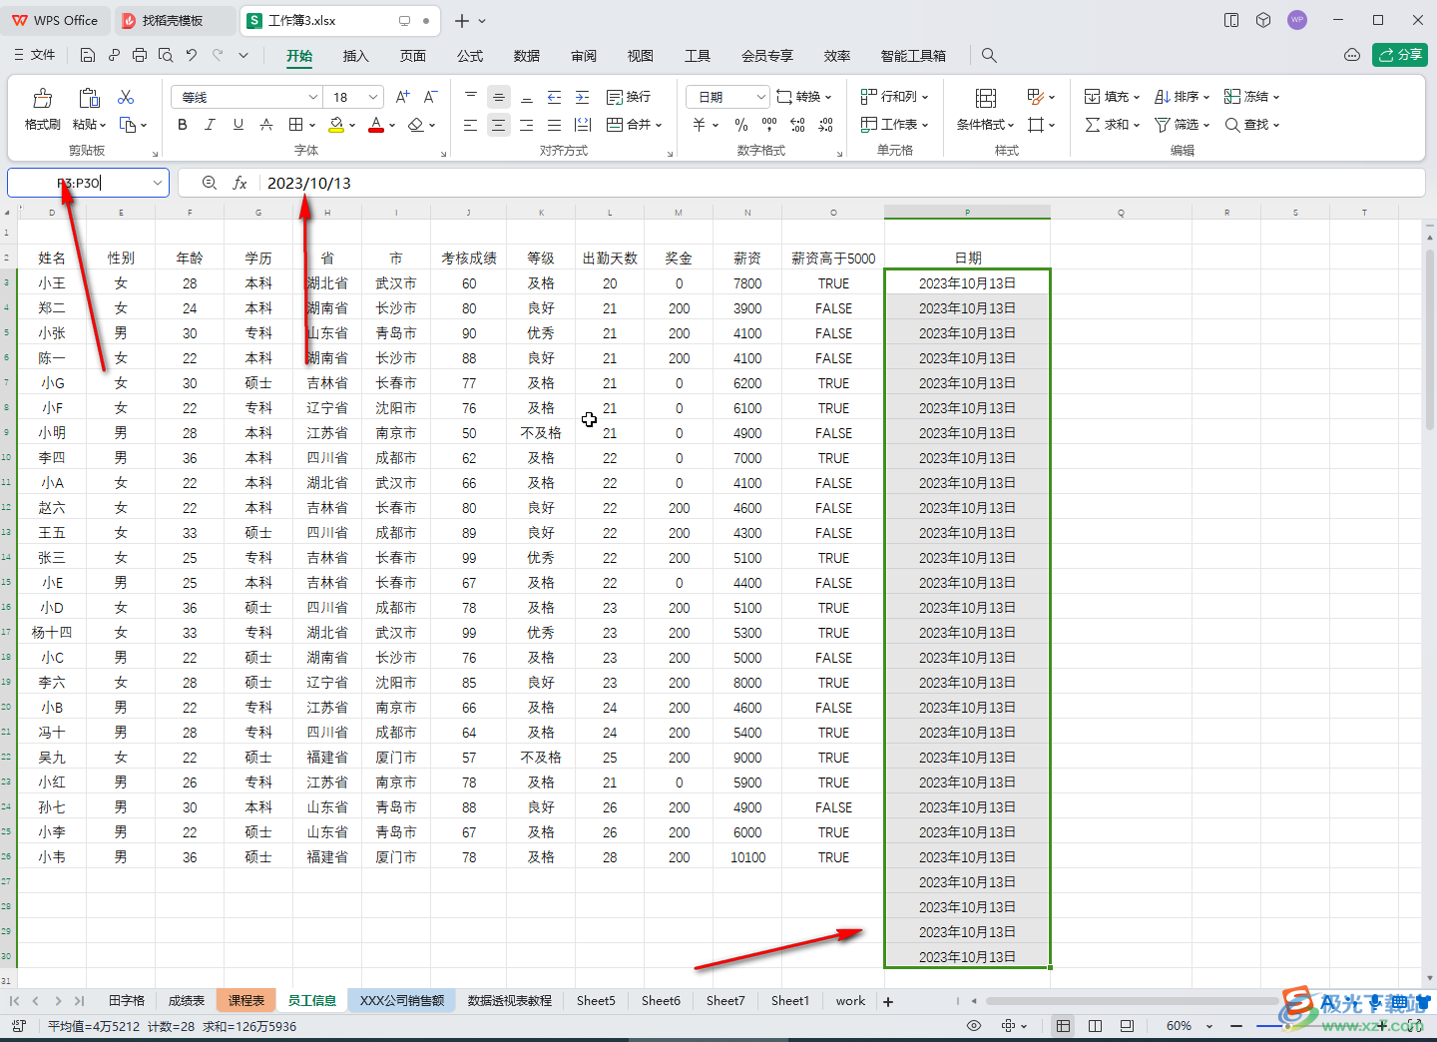Click the Decrease indent icon

[x=555, y=97]
